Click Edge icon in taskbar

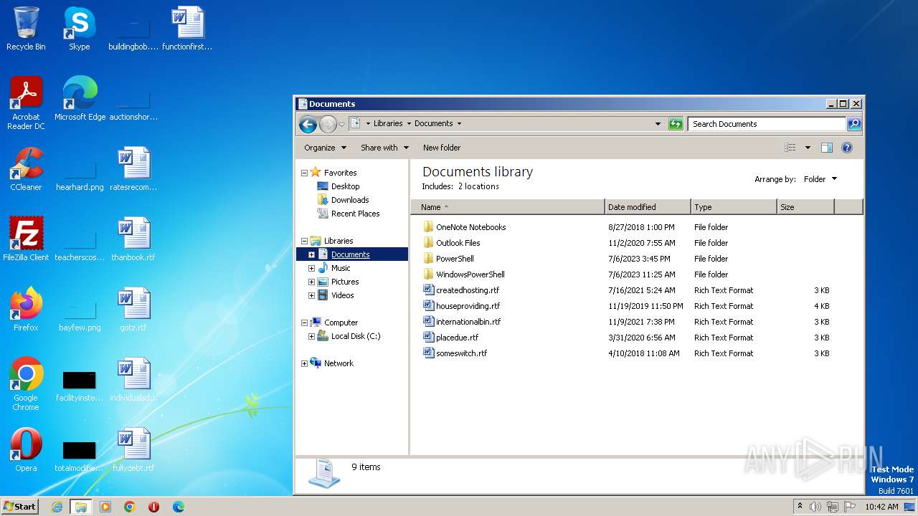coord(179,507)
